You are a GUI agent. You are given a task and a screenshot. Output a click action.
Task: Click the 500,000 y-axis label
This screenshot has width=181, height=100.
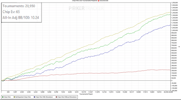[174, 55]
